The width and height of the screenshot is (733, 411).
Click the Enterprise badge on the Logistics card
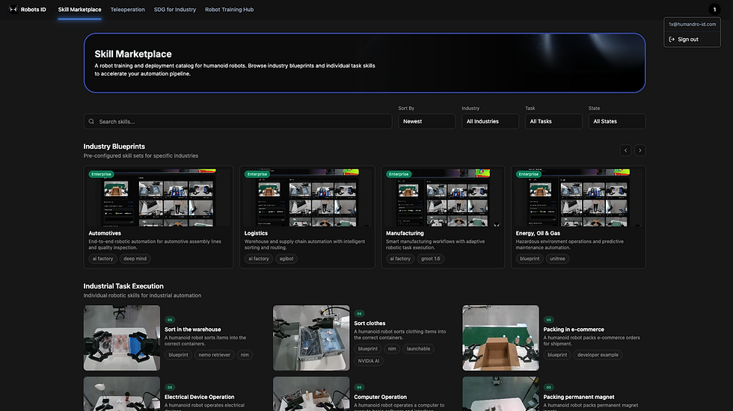tap(257, 174)
